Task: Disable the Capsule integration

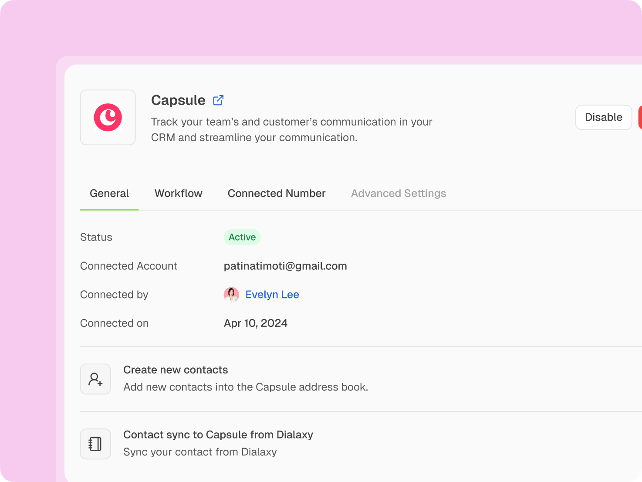Action: click(604, 117)
